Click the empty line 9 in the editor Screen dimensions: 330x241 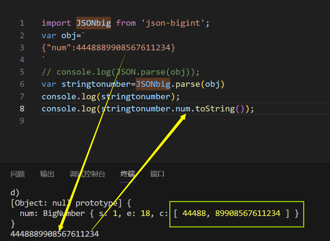tap(143, 121)
